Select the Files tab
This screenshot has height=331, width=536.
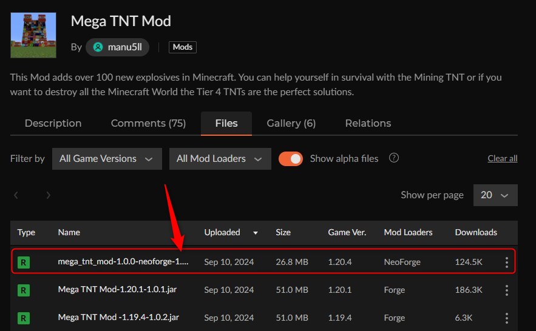(226, 123)
